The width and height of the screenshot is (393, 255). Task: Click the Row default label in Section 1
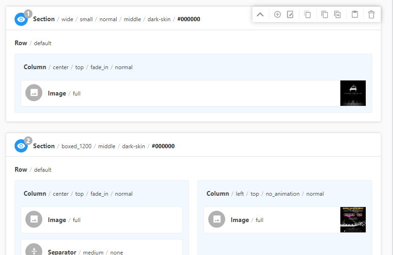[21, 43]
